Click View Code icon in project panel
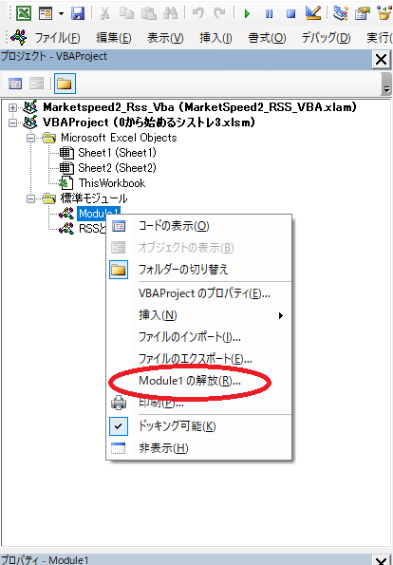The width and height of the screenshot is (393, 565). pyautogui.click(x=15, y=84)
